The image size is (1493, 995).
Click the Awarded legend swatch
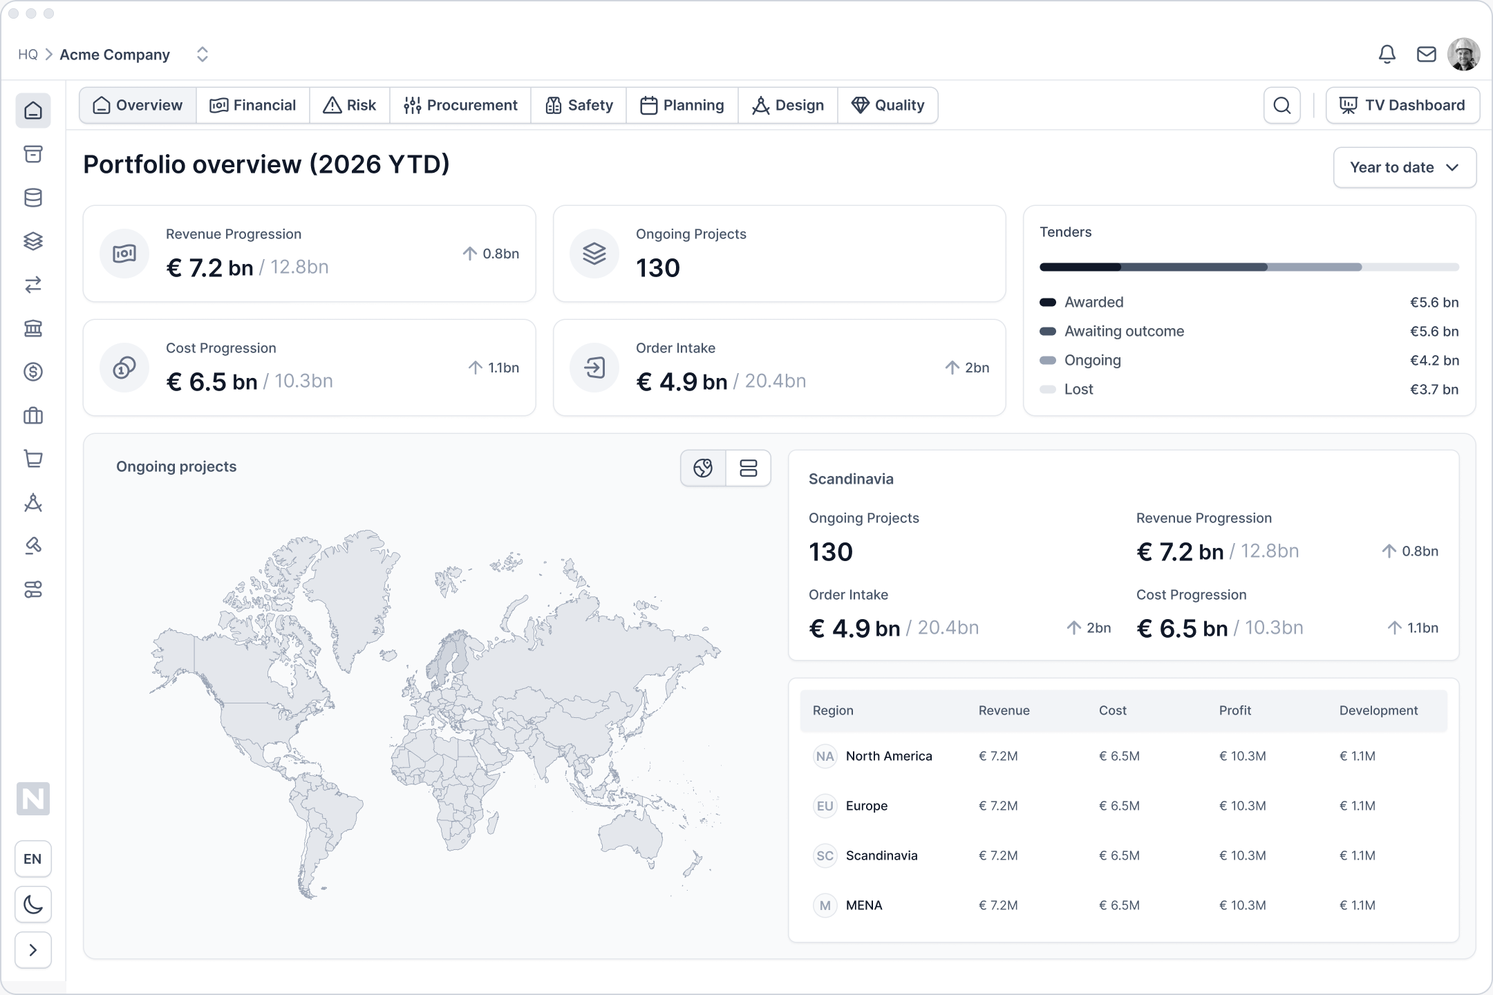pyautogui.click(x=1048, y=302)
